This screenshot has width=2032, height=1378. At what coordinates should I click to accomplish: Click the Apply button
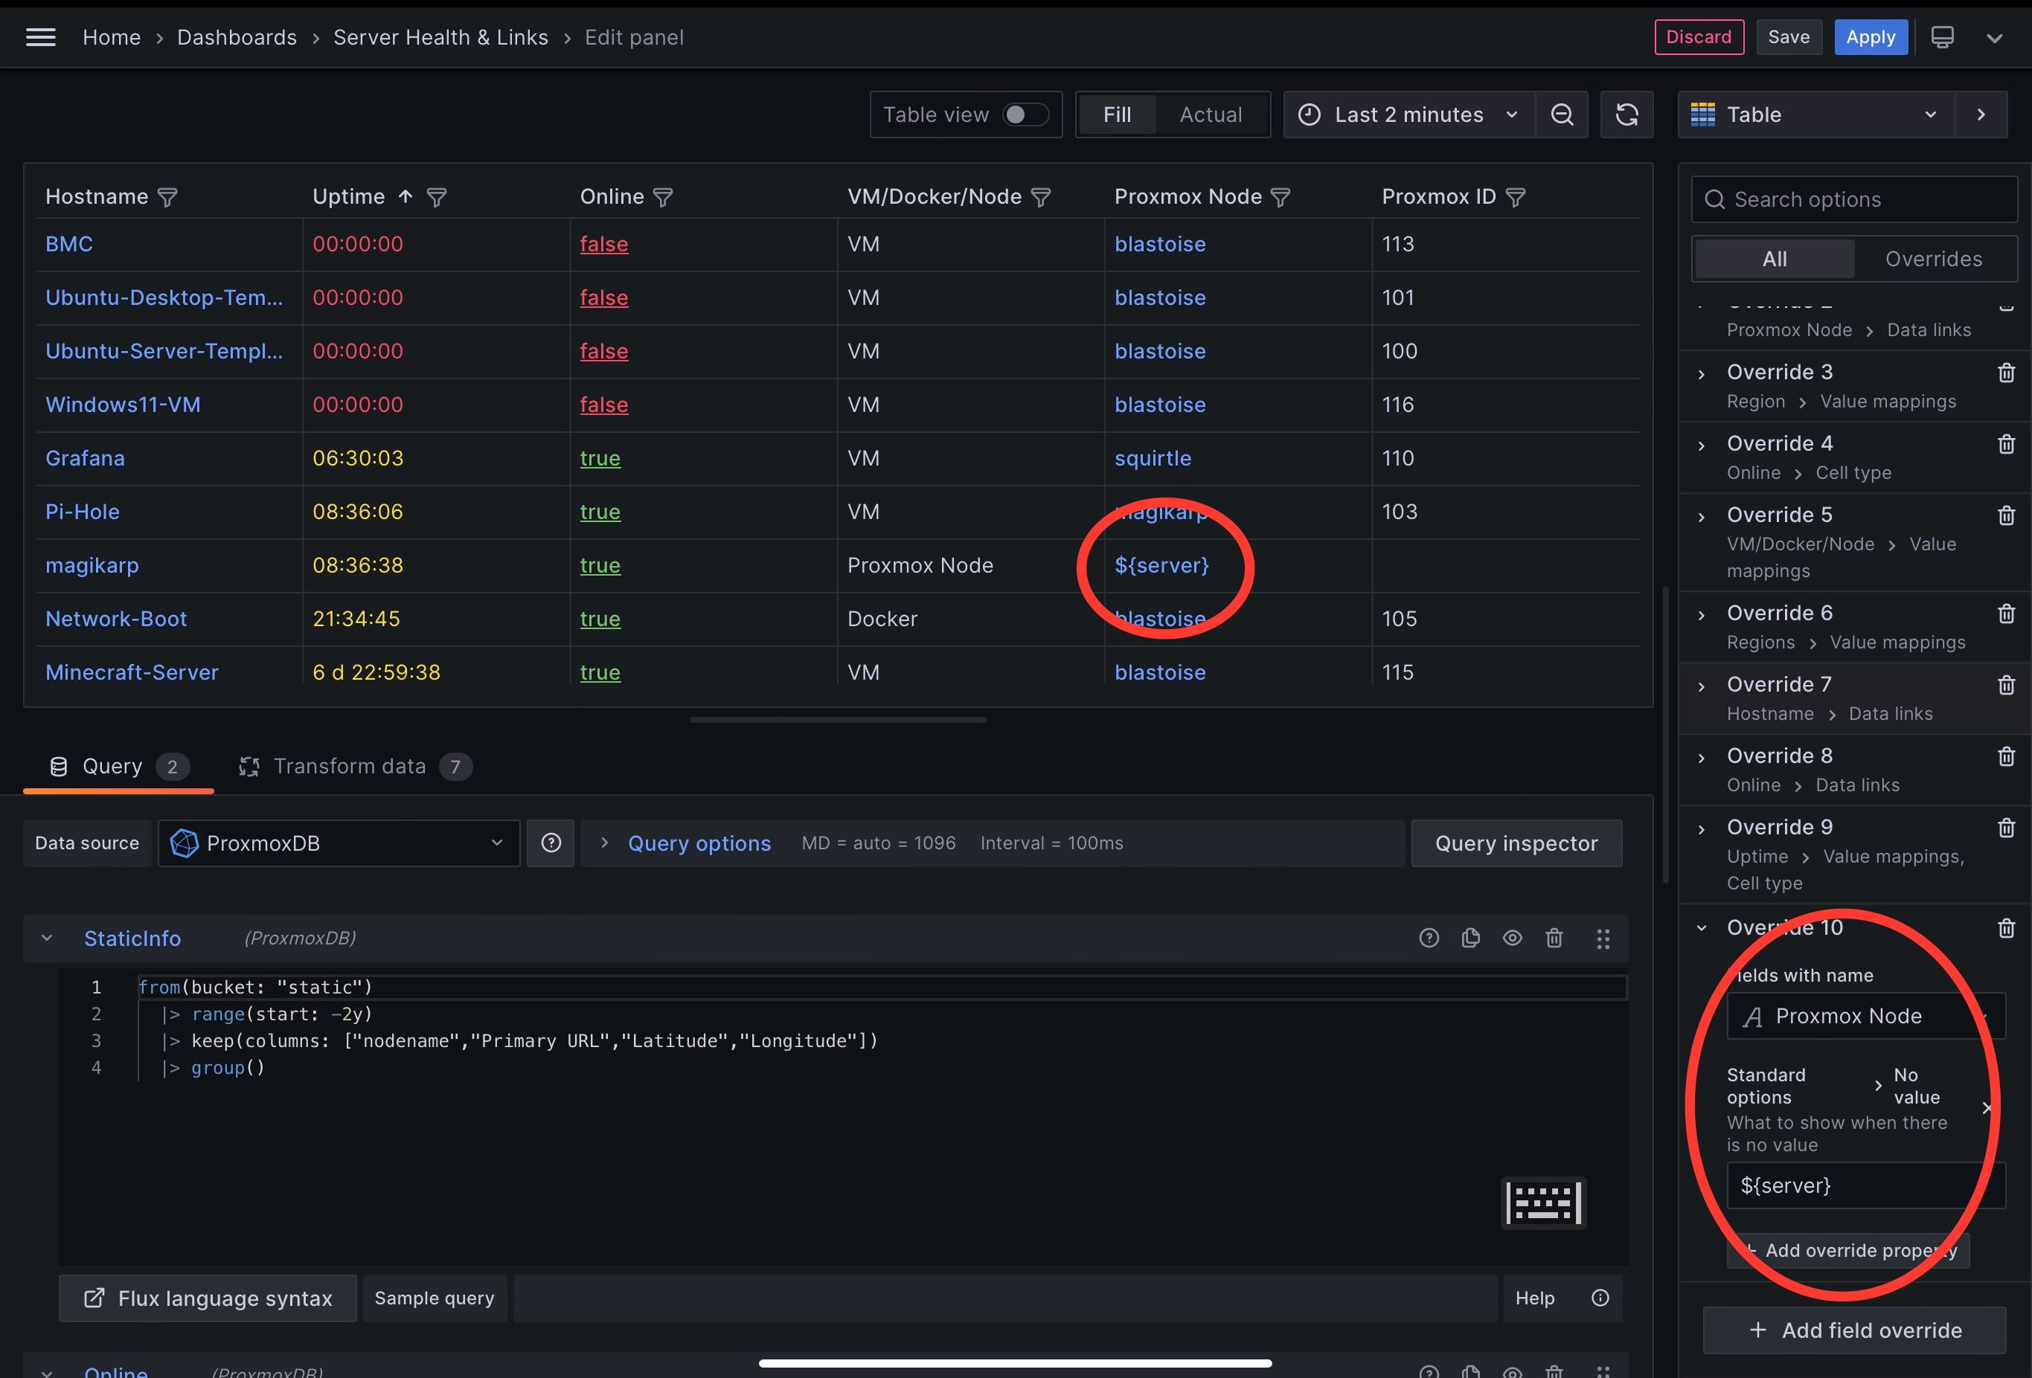tap(1871, 36)
